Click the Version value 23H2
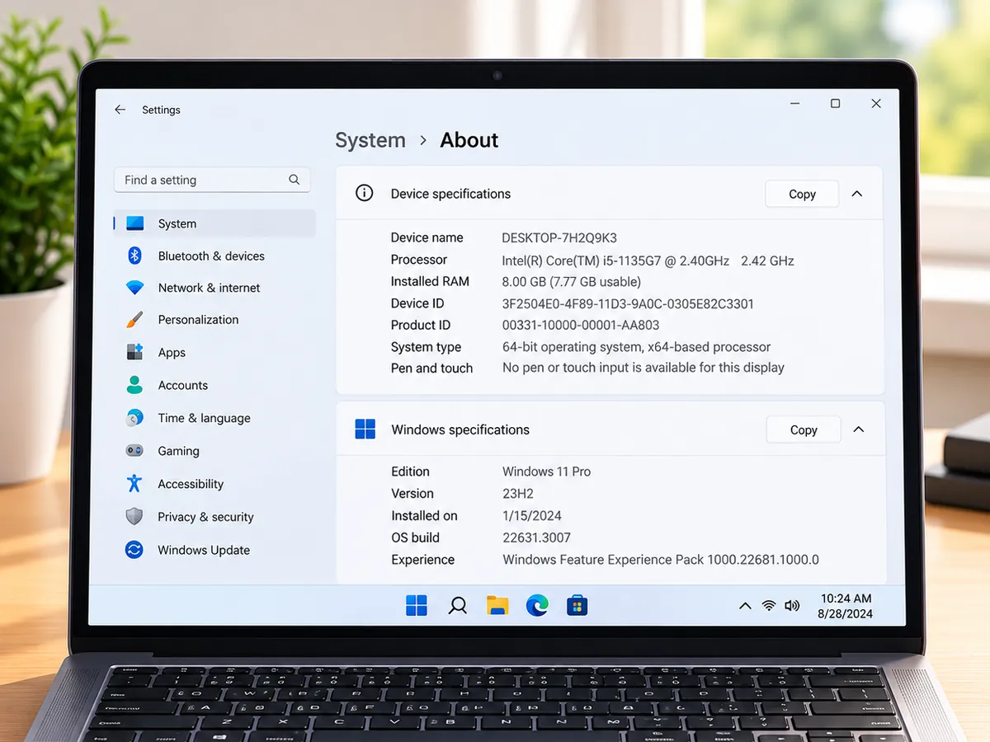The width and height of the screenshot is (990, 742). (518, 494)
